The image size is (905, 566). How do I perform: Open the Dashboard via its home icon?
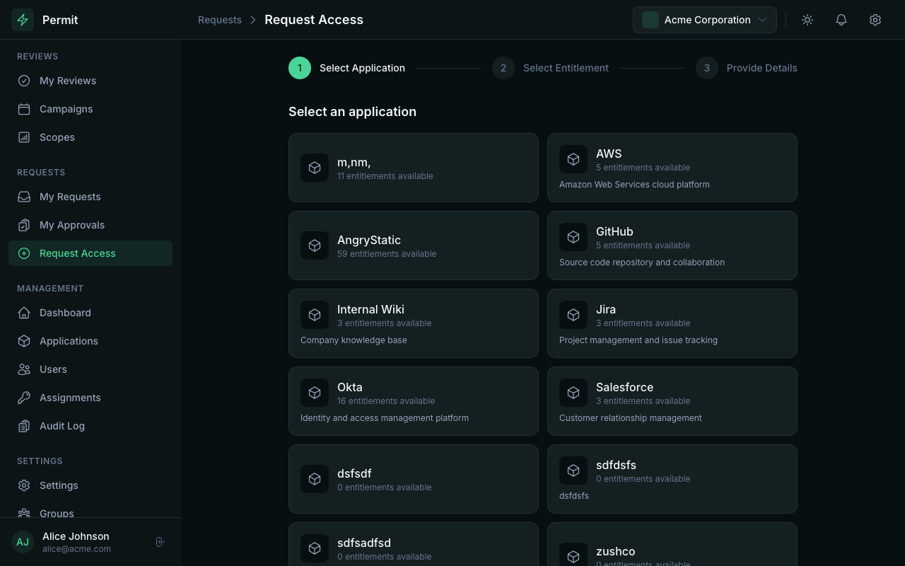[24, 313]
